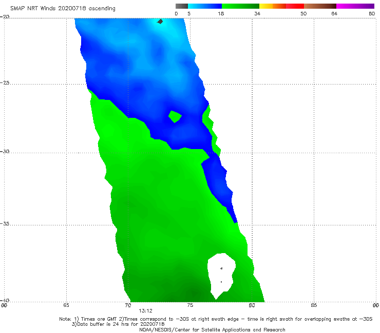The image size is (380, 333).
Task: Click the yellow-orange segment of the colorbar
Action: [272, 6]
